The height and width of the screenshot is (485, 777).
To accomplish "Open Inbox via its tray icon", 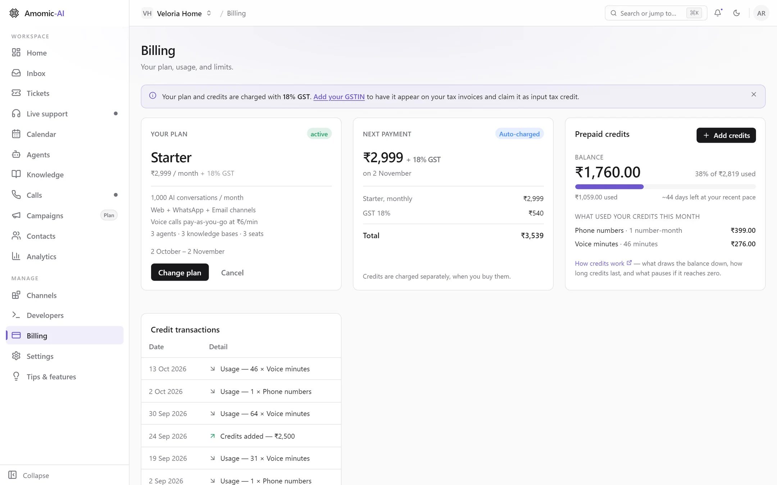I will click(16, 73).
